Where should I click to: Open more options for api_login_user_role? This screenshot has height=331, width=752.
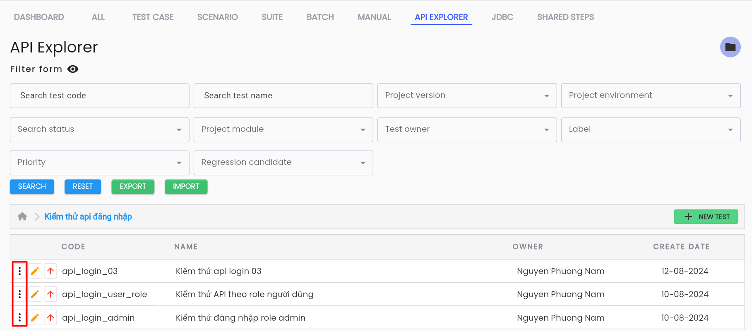(19, 294)
